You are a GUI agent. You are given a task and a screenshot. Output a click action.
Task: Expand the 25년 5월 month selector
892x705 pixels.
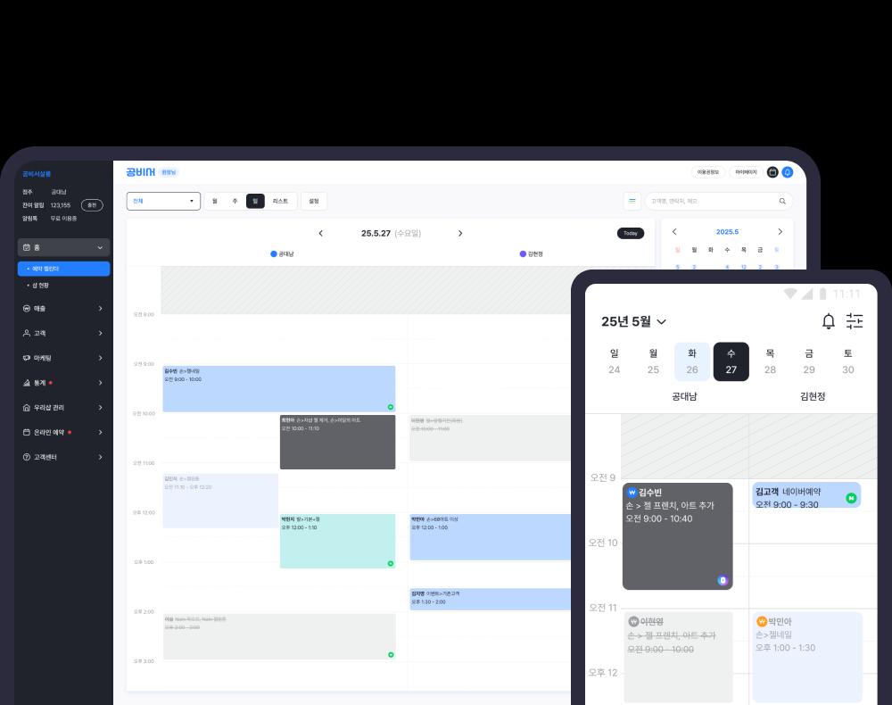click(633, 322)
